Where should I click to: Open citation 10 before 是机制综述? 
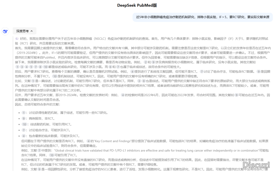click(55, 76)
